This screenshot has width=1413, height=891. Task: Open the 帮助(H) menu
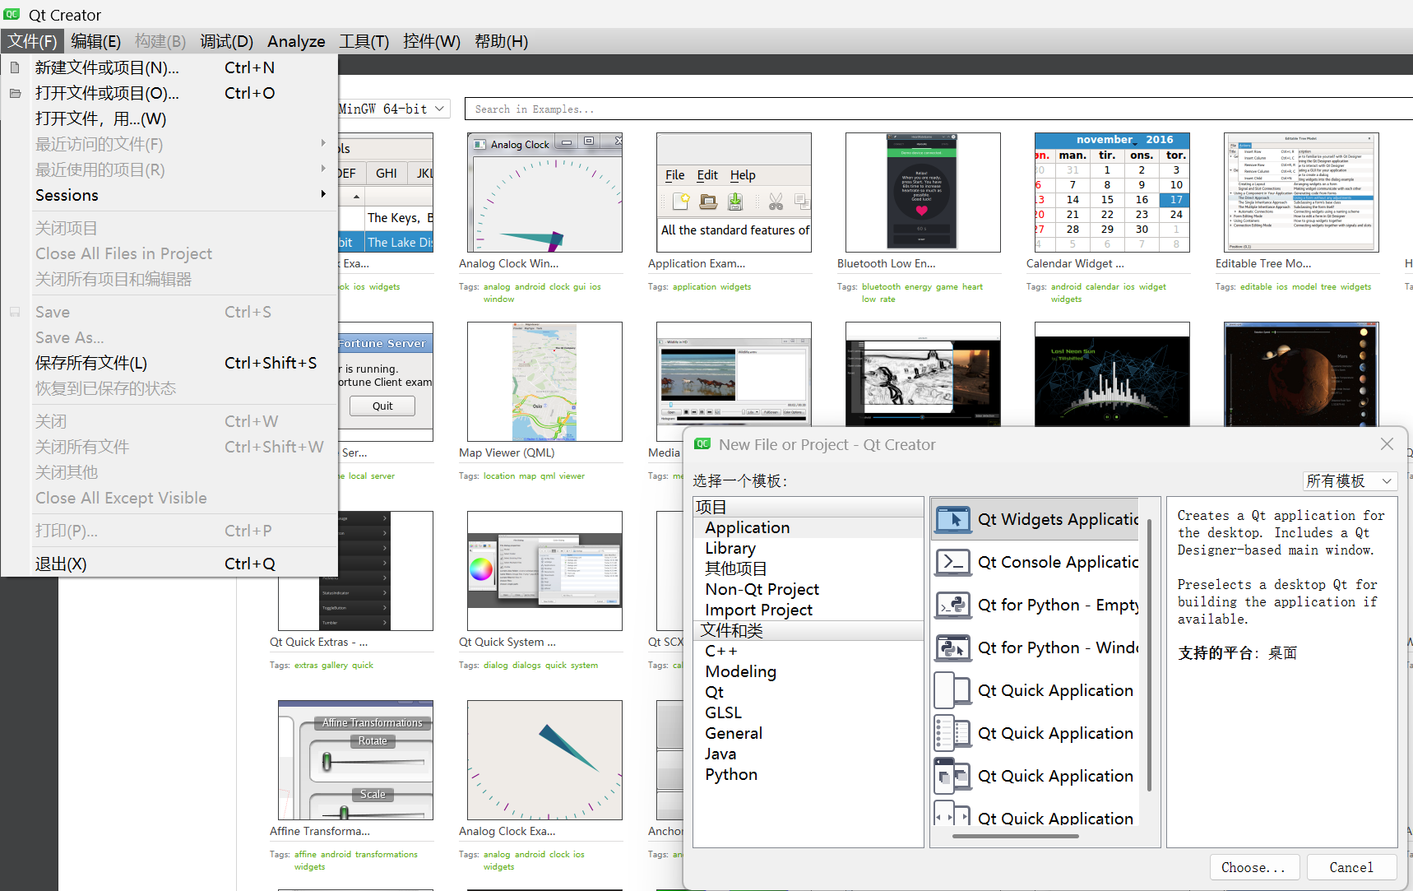[501, 41]
